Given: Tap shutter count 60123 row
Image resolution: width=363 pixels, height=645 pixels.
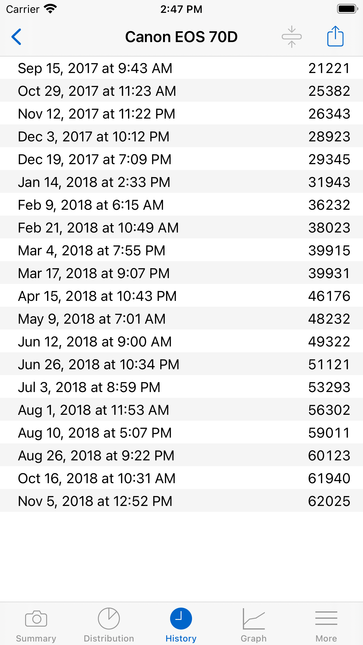Looking at the screenshot, I should pos(181,455).
